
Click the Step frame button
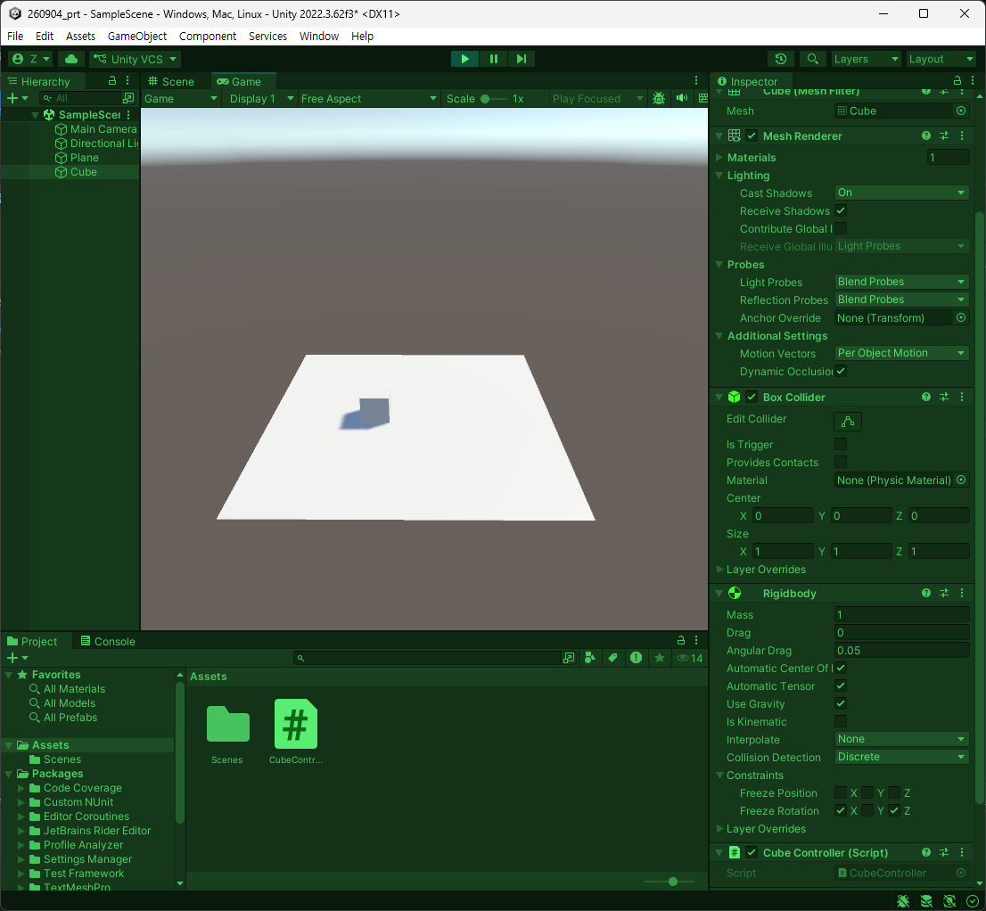[x=522, y=59]
